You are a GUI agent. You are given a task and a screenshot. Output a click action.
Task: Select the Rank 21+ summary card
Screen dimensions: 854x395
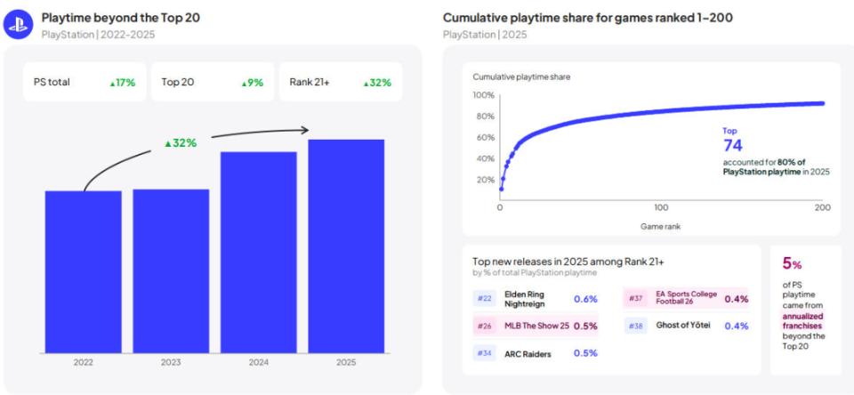coord(340,82)
